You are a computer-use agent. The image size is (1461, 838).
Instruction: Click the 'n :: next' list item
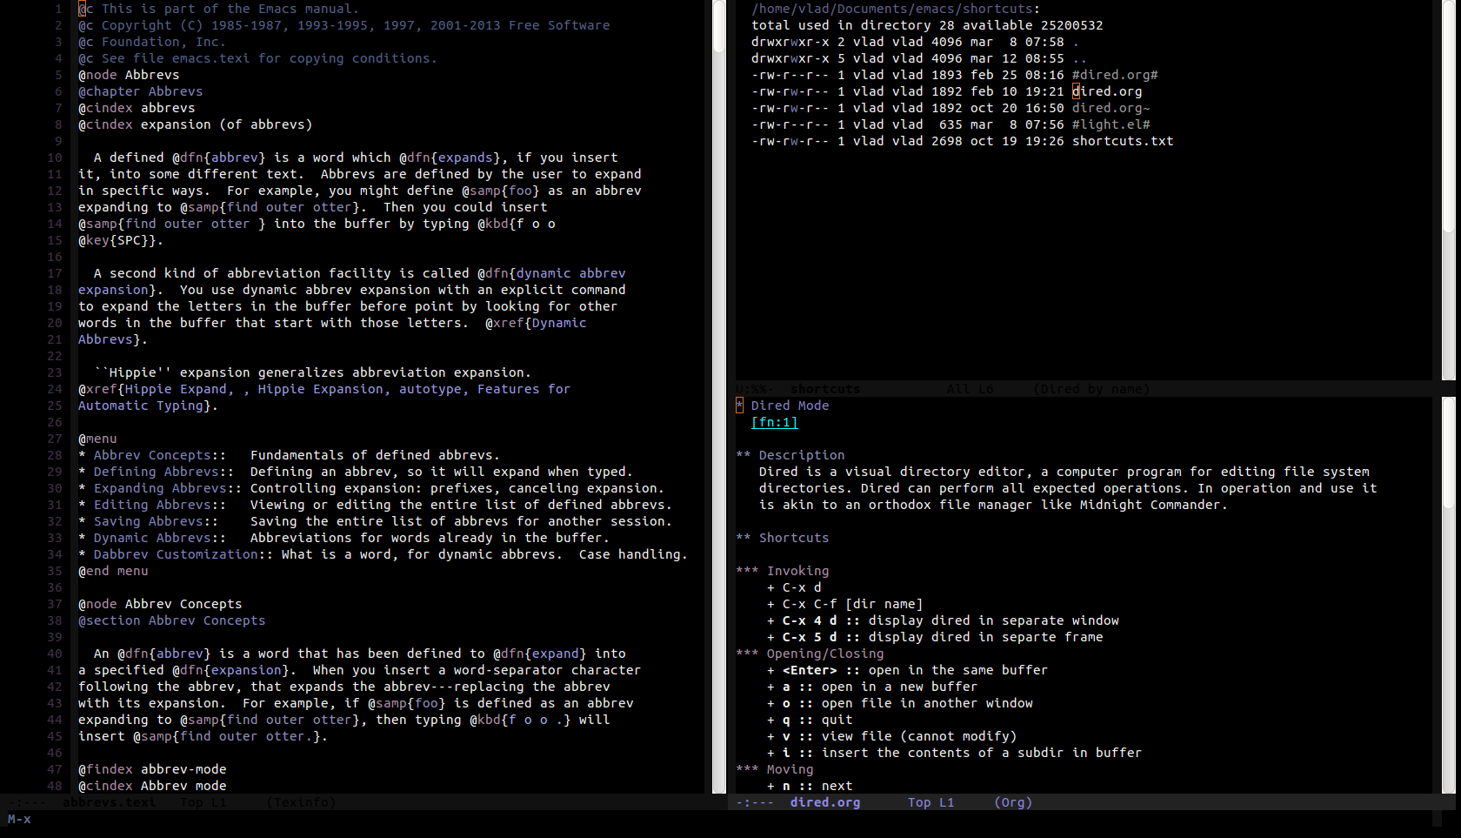click(810, 786)
